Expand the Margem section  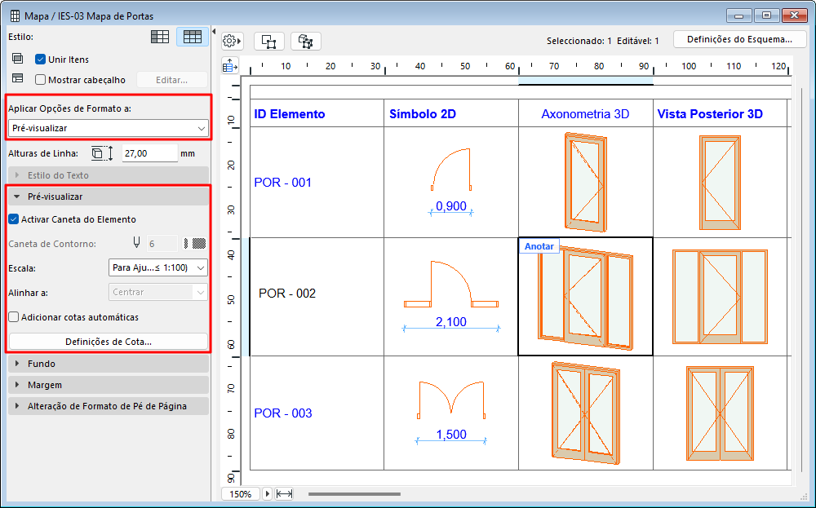(109, 385)
